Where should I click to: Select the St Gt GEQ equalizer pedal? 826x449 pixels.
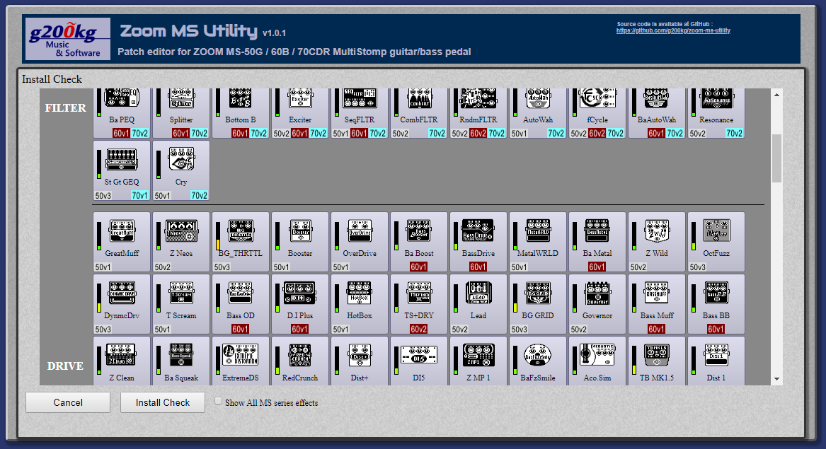122,170
